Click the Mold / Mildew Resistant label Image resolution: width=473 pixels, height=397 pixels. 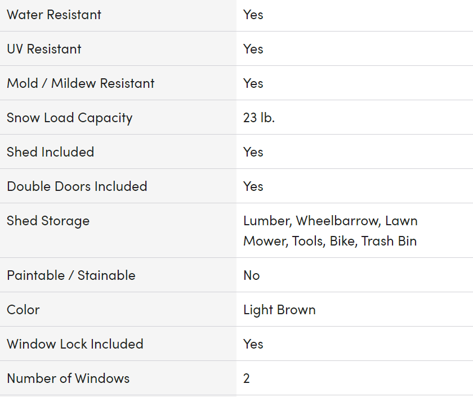[x=81, y=83]
